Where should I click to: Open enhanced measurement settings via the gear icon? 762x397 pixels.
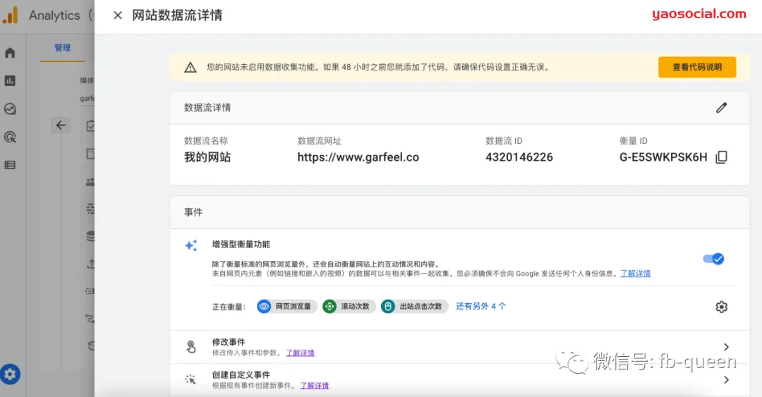click(721, 307)
